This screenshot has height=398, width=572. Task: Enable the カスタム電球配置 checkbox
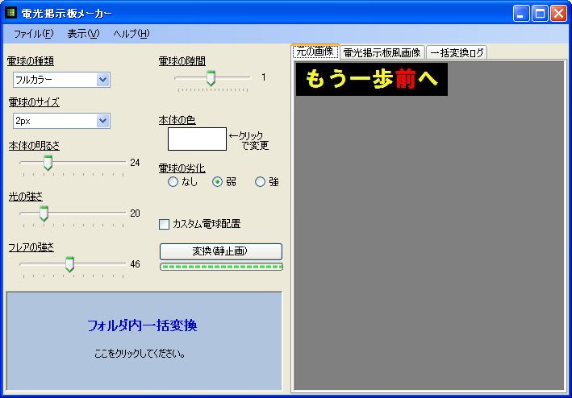(x=165, y=224)
